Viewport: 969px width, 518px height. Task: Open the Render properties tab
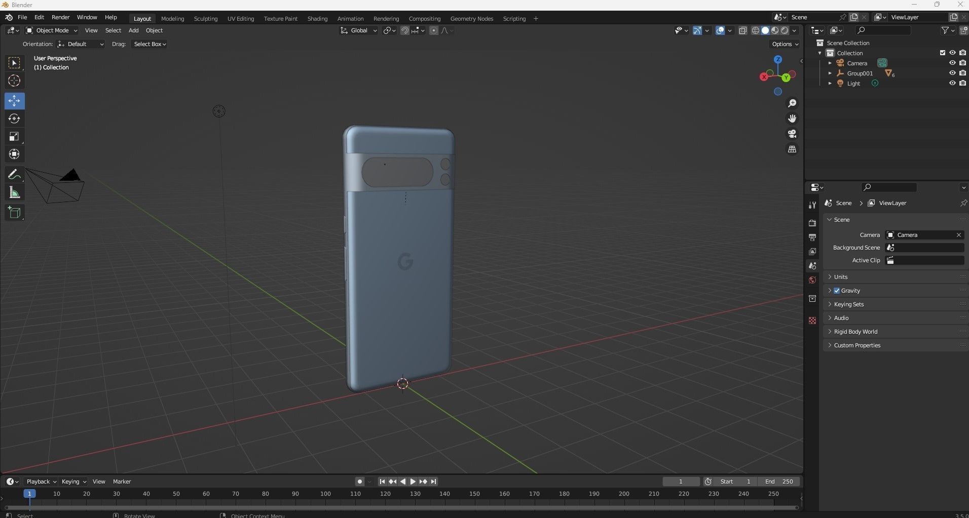tap(812, 223)
